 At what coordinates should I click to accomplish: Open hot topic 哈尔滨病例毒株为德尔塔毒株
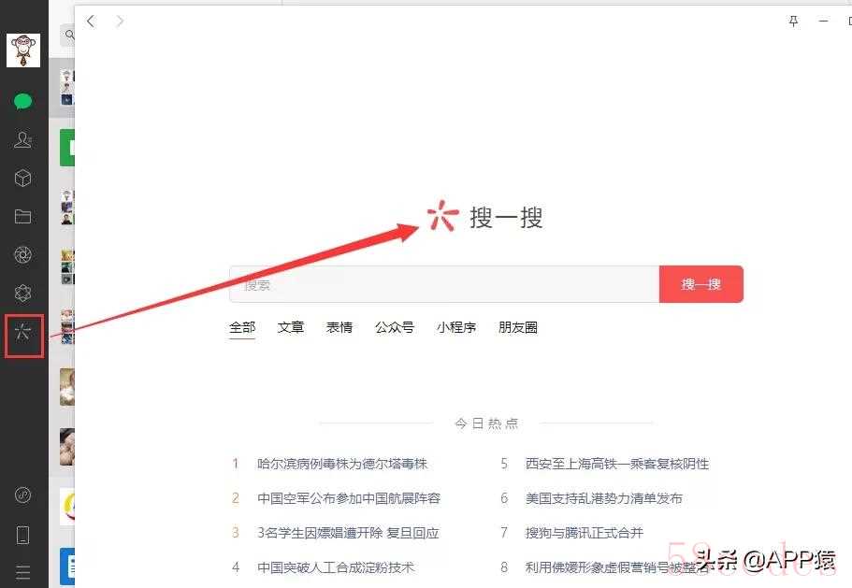point(342,464)
